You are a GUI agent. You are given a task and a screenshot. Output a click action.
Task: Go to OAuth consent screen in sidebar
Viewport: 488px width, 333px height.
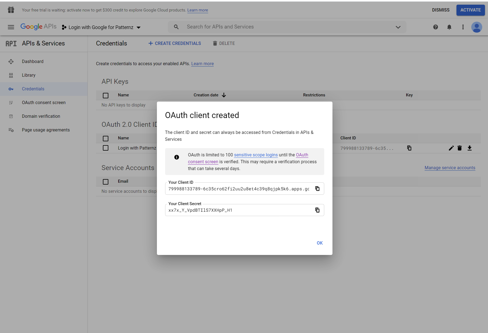pyautogui.click(x=44, y=102)
